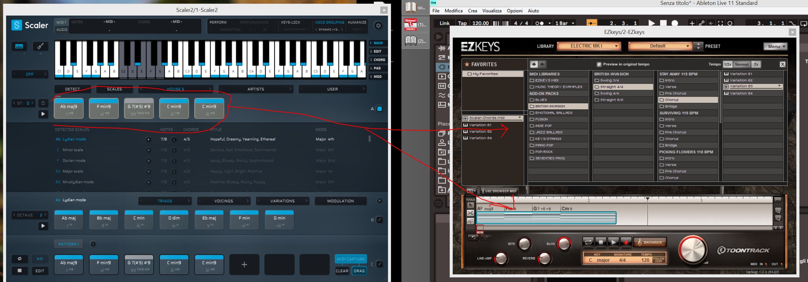Step the EZkeys preset up arrow
The width and height of the screenshot is (808, 282).
[x=698, y=44]
